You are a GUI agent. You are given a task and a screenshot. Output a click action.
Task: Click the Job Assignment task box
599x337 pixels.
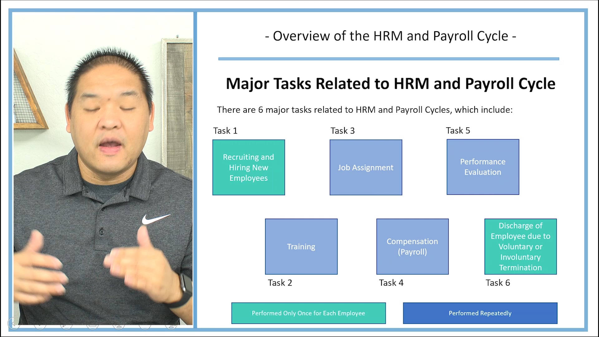pos(366,168)
